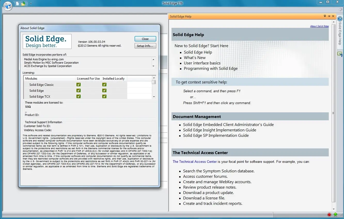Viewport: 344px width, 219px height.
Task: Open the help pane options dropdown arrow
Action: point(325,16)
